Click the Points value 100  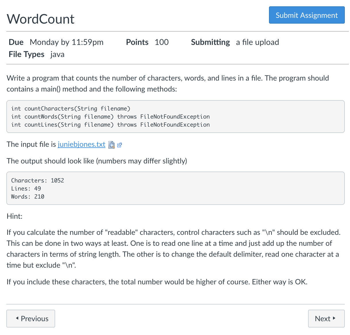tap(161, 42)
